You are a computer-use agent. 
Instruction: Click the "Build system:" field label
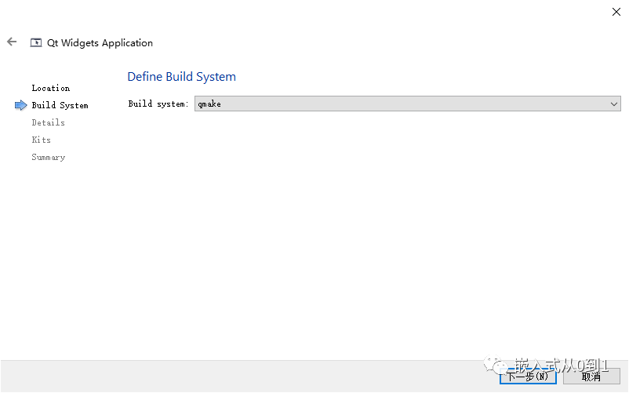click(x=158, y=104)
